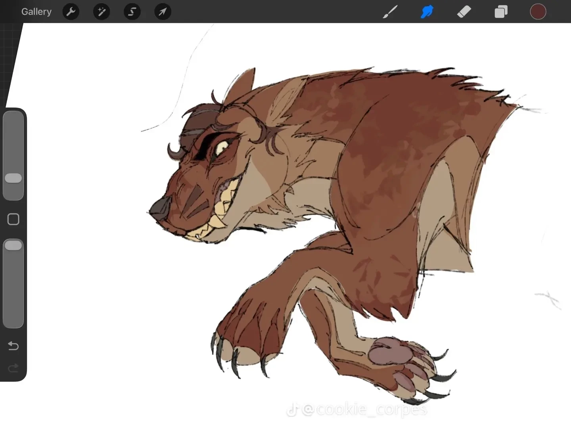
Task: Activate the Transform arrow tool
Action: click(163, 12)
